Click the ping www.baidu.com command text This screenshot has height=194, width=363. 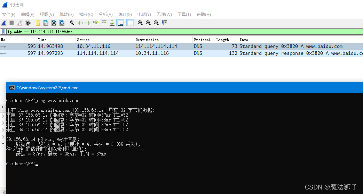click(x=57, y=101)
